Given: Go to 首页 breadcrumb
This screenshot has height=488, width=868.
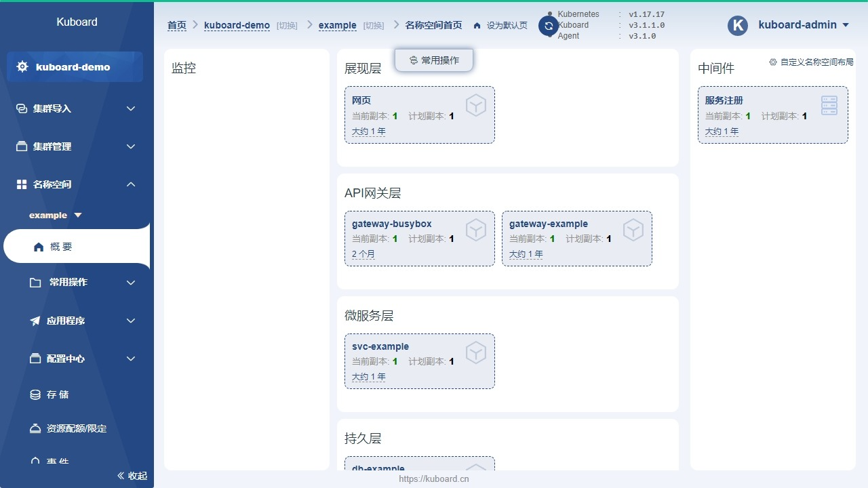Looking at the screenshot, I should (x=177, y=25).
